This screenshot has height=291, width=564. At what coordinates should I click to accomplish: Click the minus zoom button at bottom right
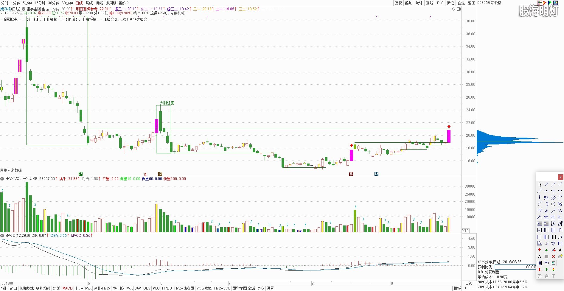pyautogui.click(x=473, y=288)
